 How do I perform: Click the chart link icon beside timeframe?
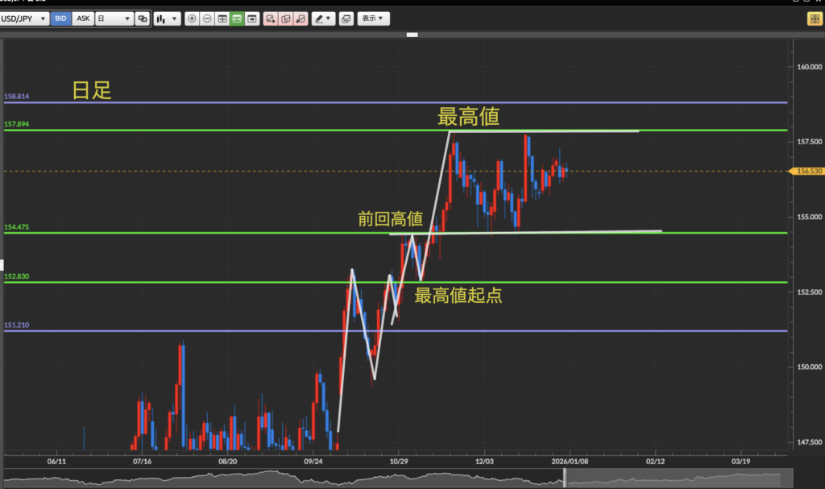coord(143,19)
